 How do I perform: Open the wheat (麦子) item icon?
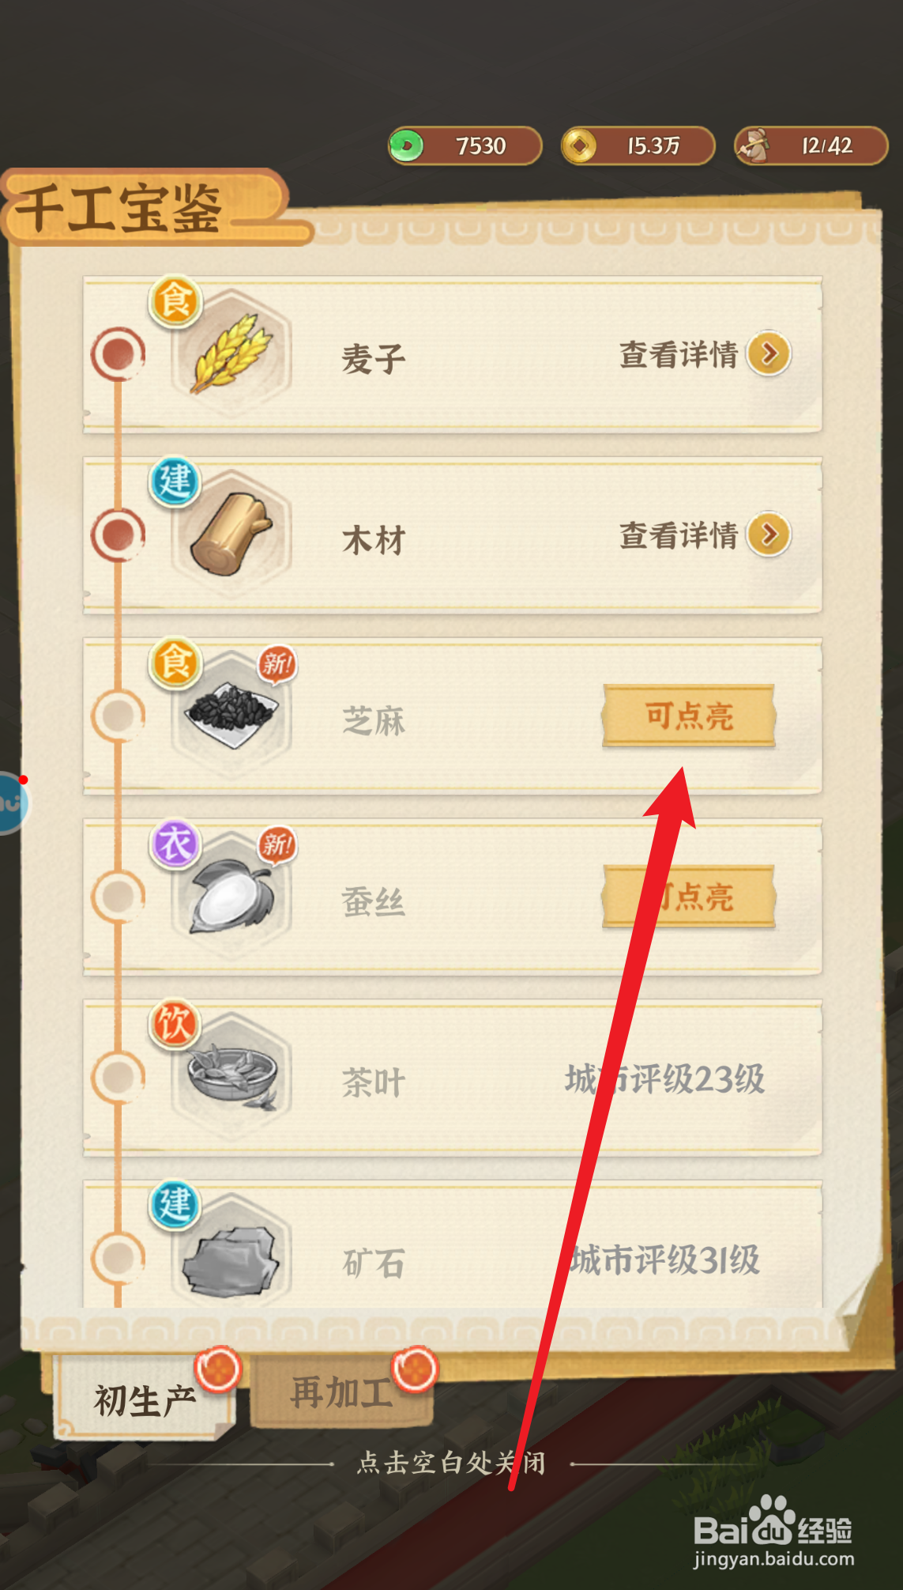point(231,353)
